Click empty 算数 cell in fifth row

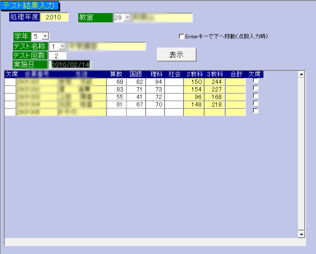tap(116, 112)
